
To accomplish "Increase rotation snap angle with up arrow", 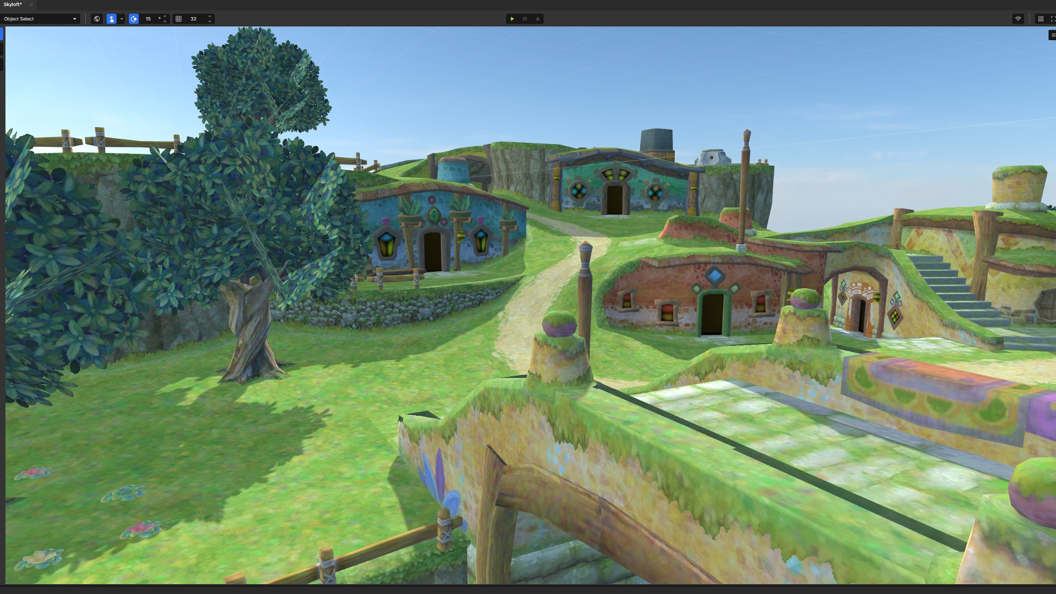I will pyautogui.click(x=165, y=16).
